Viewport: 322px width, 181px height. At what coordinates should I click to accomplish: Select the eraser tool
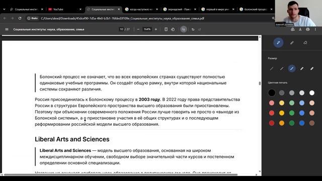click(x=305, y=43)
